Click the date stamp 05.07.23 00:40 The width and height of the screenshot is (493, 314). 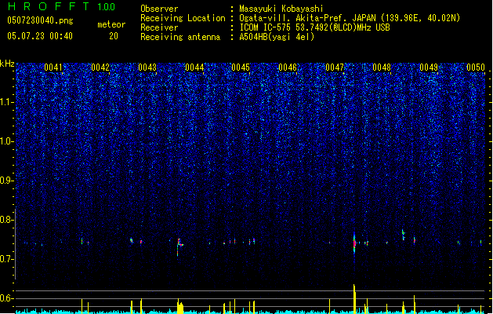click(40, 36)
